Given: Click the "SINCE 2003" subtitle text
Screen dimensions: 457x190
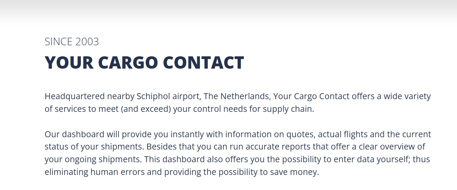Looking at the screenshot, I should pyautogui.click(x=72, y=42).
